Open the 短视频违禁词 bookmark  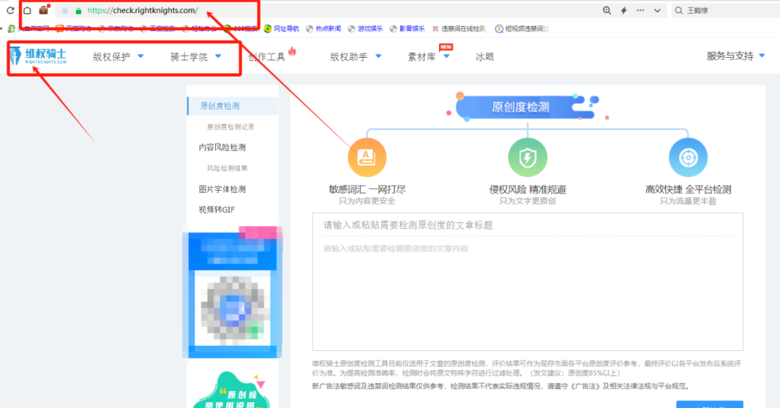coord(522,28)
